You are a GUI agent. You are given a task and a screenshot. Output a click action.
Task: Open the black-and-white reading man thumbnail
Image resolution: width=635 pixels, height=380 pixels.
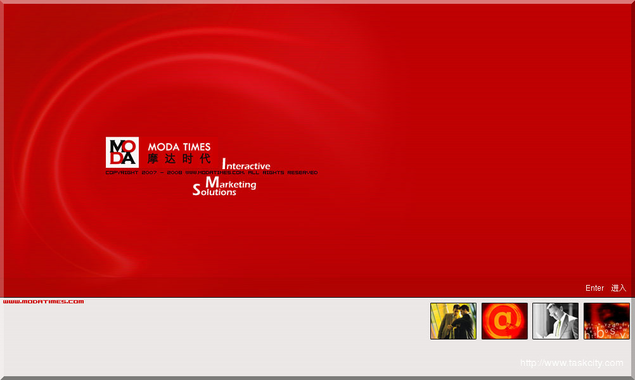click(x=555, y=321)
